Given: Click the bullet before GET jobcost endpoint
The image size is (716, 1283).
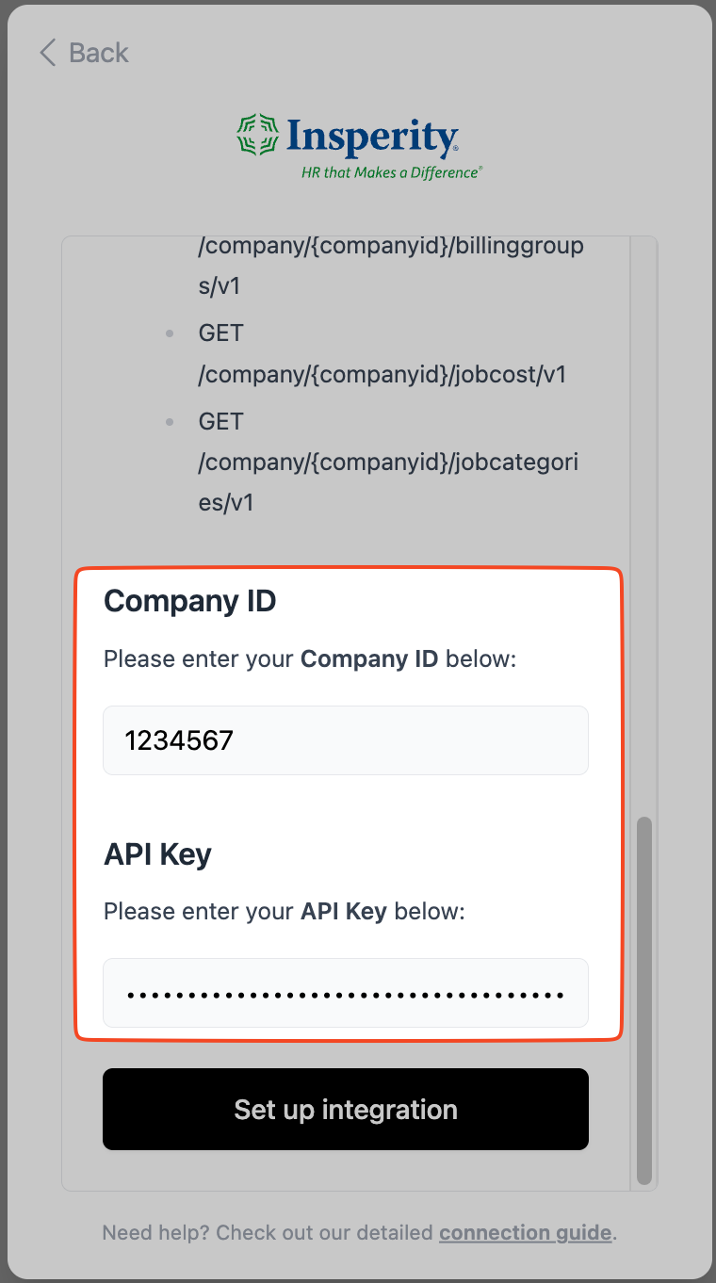Looking at the screenshot, I should pyautogui.click(x=170, y=333).
